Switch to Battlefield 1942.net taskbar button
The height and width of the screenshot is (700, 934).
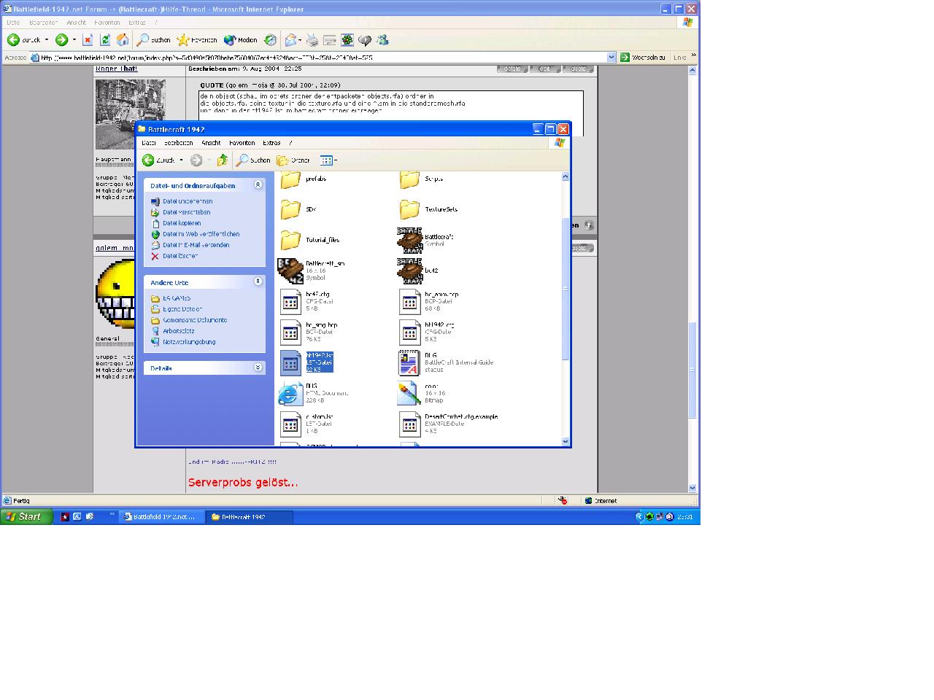pyautogui.click(x=161, y=517)
